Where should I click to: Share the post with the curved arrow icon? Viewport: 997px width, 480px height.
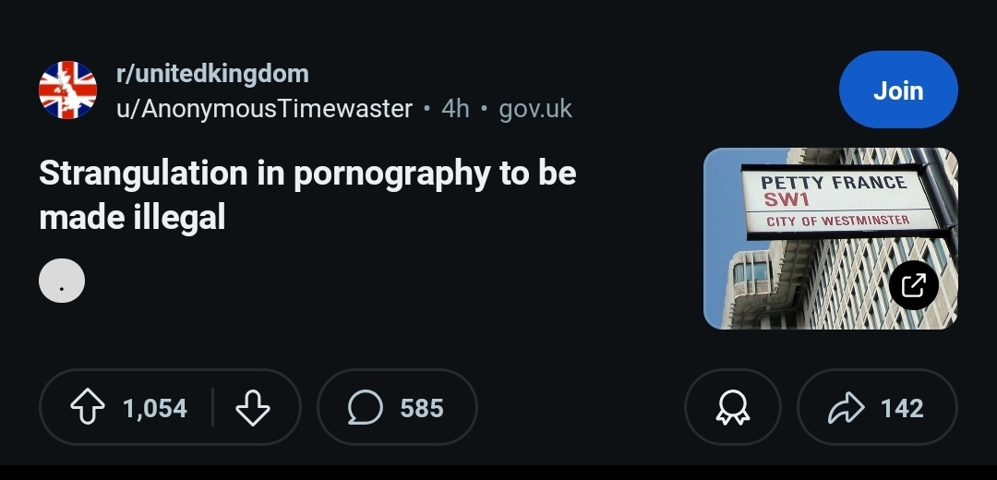(x=847, y=407)
